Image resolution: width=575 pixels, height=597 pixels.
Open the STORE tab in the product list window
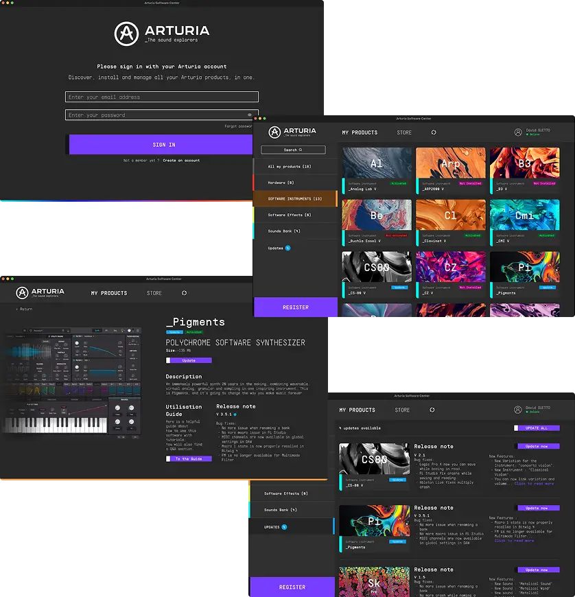pos(404,132)
